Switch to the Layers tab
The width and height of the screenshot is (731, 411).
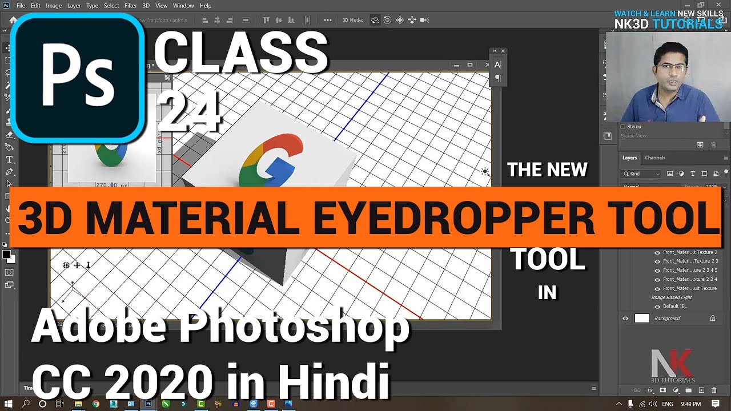629,158
